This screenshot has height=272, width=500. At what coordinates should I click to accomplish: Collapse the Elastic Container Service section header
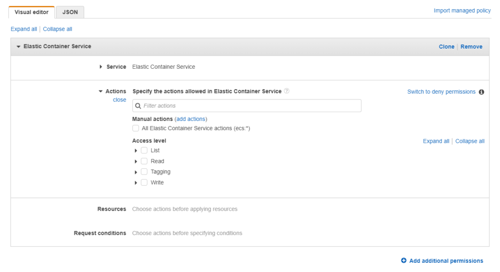pos(19,47)
